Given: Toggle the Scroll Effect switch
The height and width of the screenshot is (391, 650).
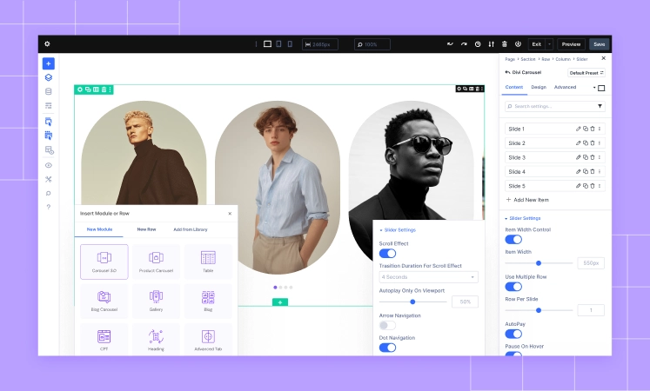Looking at the screenshot, I should pyautogui.click(x=387, y=254).
